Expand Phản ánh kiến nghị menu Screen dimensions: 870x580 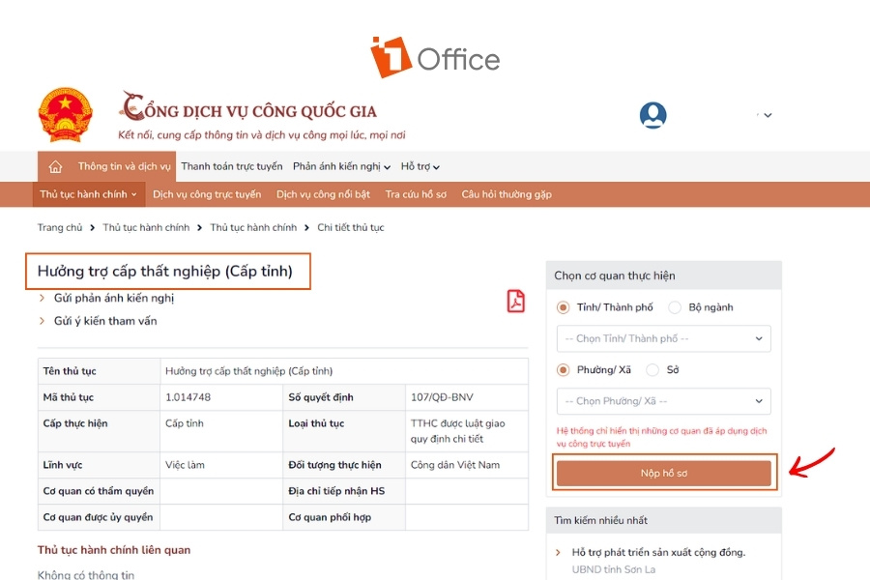[x=341, y=166]
